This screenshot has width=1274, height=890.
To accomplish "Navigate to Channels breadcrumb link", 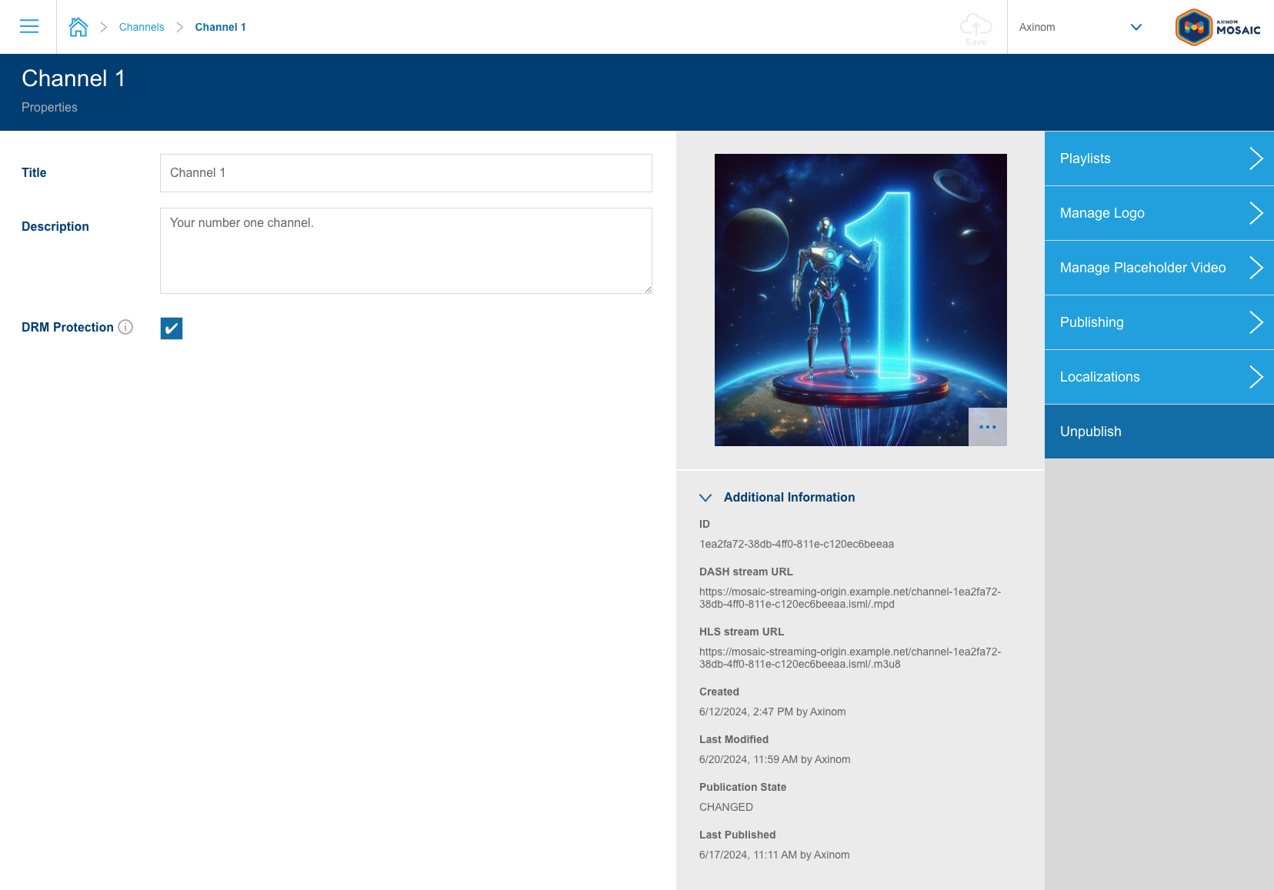I will [x=142, y=27].
